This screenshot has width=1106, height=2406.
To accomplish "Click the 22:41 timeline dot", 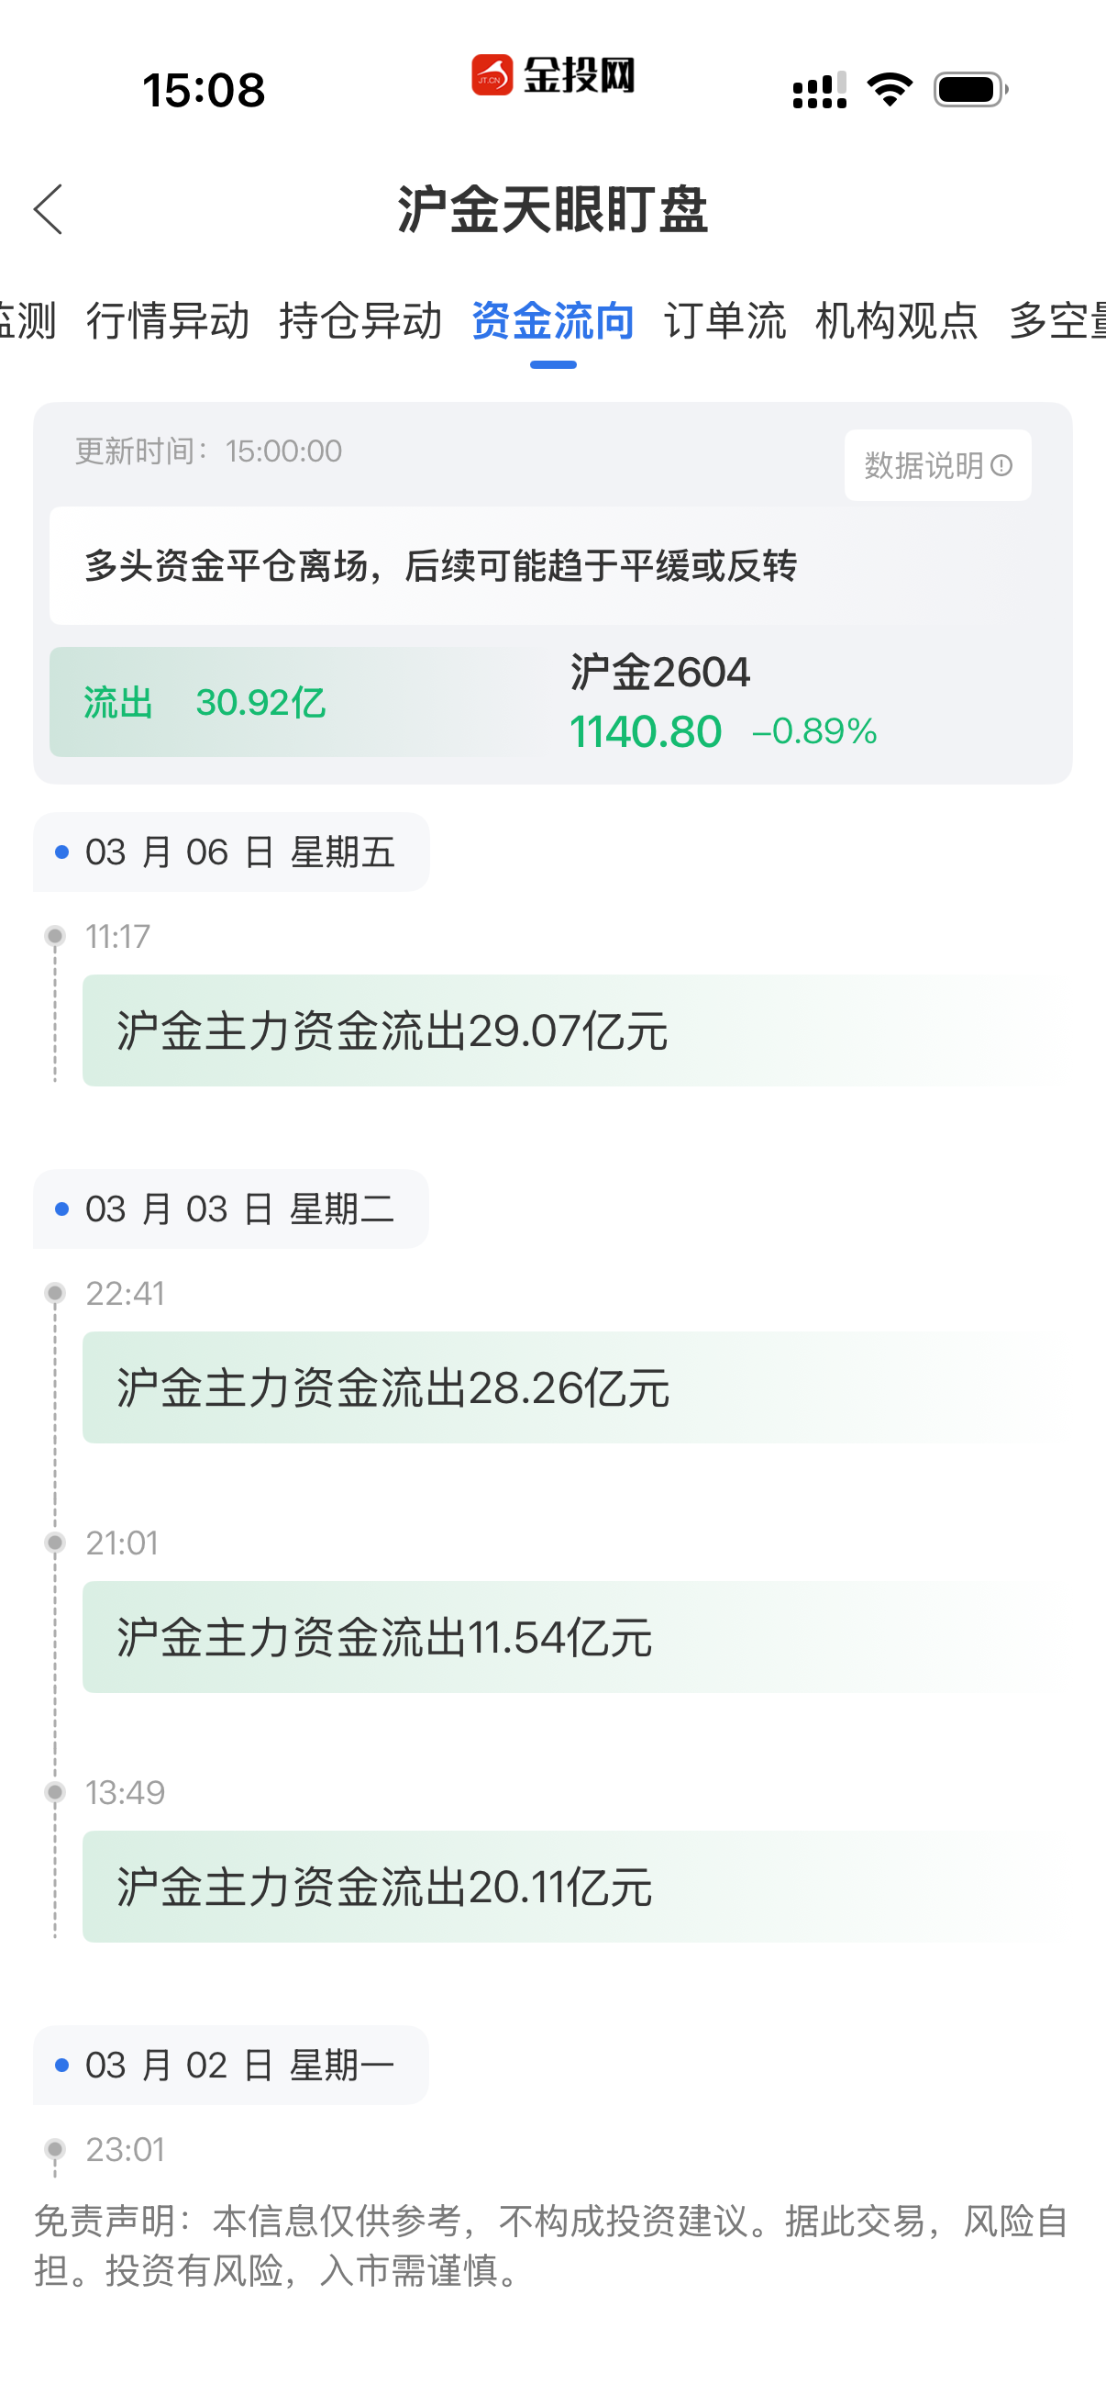I will [55, 1293].
